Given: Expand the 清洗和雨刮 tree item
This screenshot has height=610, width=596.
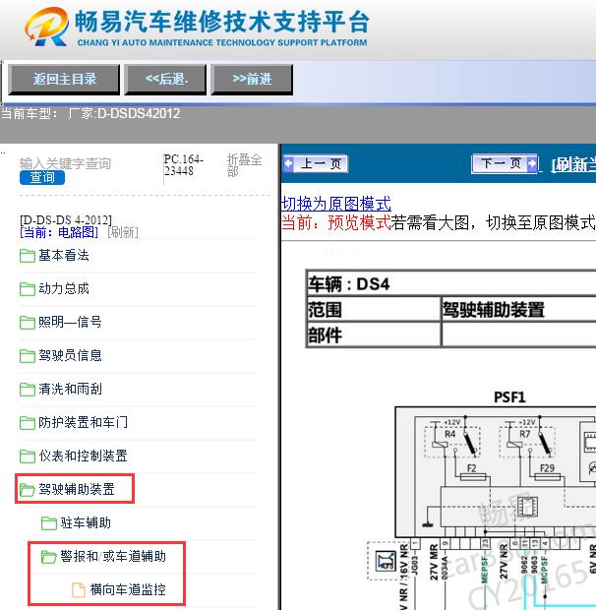Looking at the screenshot, I should [x=70, y=389].
